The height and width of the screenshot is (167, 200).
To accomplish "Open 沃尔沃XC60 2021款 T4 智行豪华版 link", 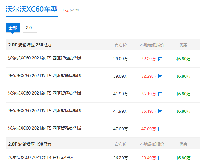I will pyautogui.click(x=41, y=157).
